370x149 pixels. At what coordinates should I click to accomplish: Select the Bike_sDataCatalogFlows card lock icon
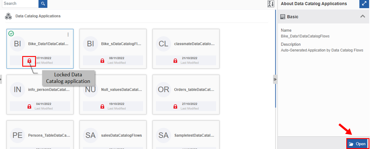(x=102, y=61)
